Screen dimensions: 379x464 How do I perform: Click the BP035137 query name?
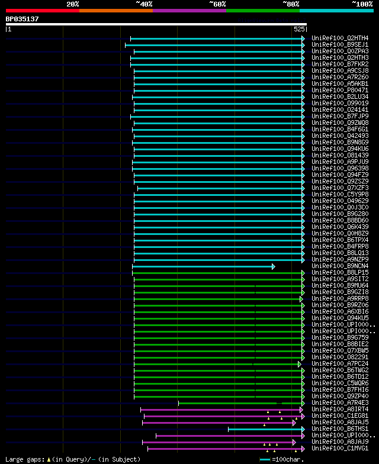(x=23, y=19)
